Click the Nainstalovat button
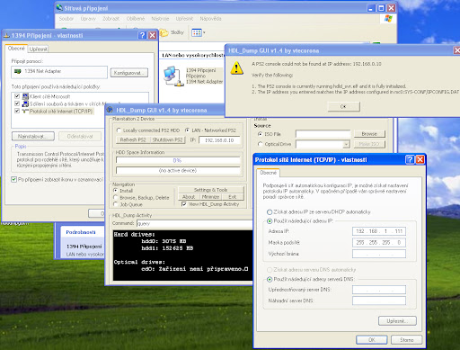The width and height of the screenshot is (460, 350). [x=33, y=136]
